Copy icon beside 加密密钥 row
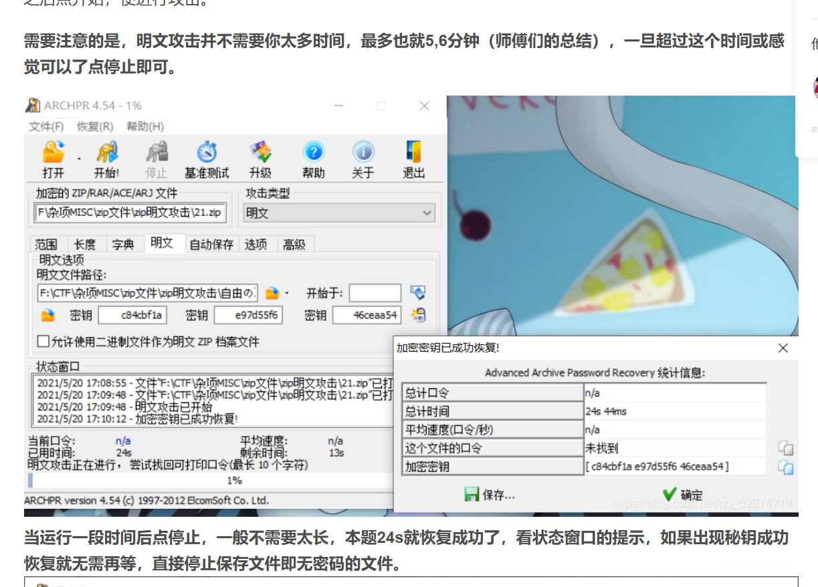The image size is (818, 587). [x=785, y=467]
